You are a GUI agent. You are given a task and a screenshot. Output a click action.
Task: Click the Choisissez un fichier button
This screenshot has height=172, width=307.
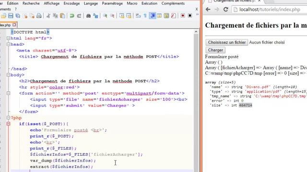pyautogui.click(x=227, y=43)
